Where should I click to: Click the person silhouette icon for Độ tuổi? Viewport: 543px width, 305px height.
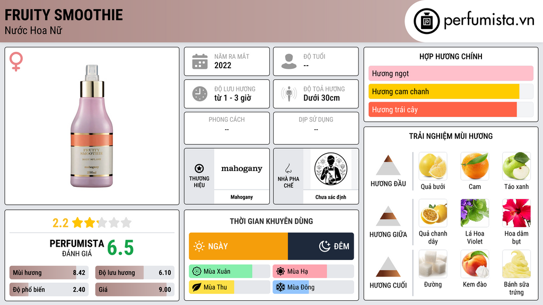(289, 61)
